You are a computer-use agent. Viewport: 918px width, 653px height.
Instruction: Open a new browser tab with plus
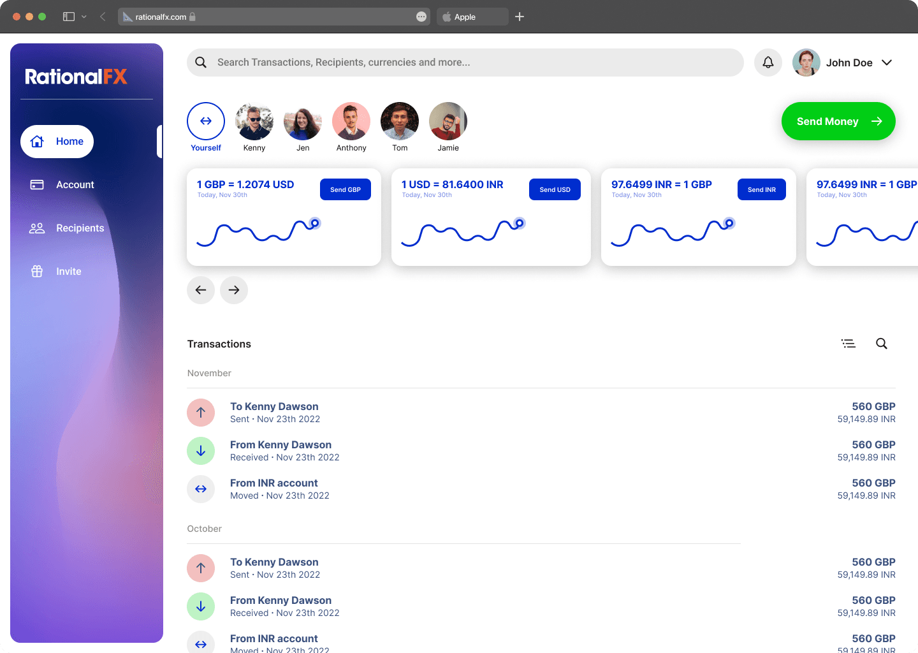[x=520, y=17]
